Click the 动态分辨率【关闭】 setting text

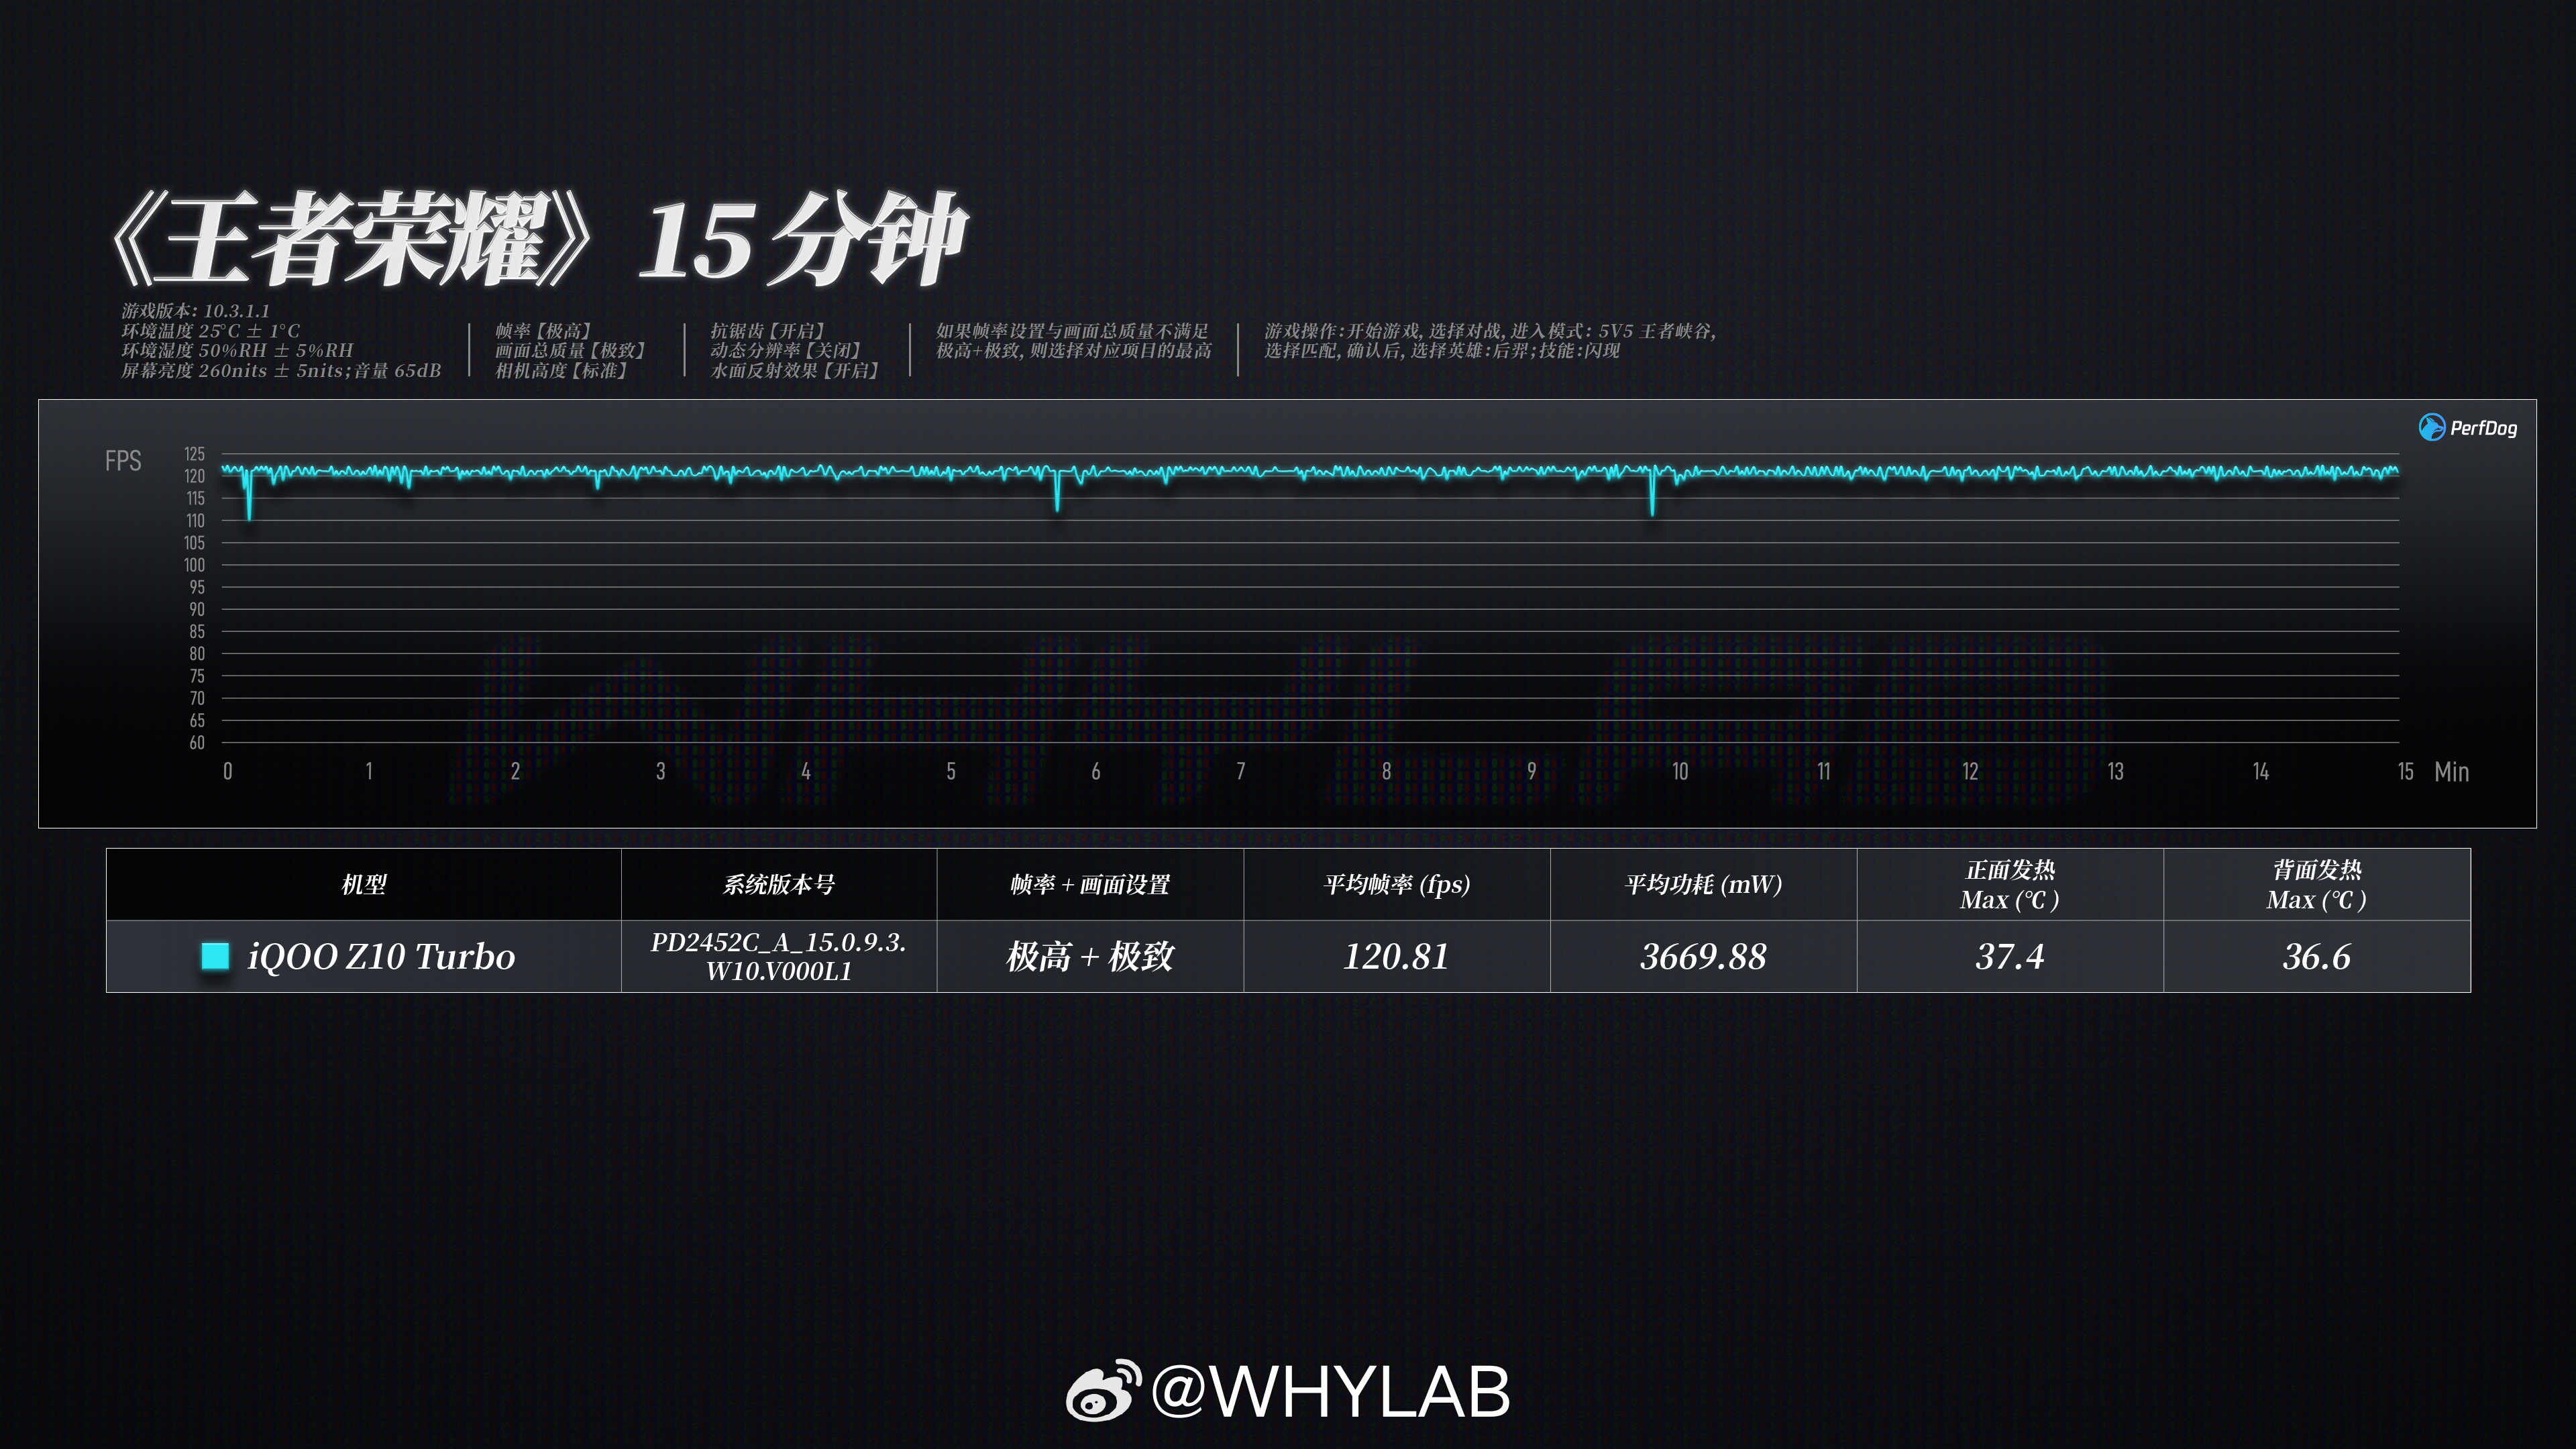pos(786,351)
